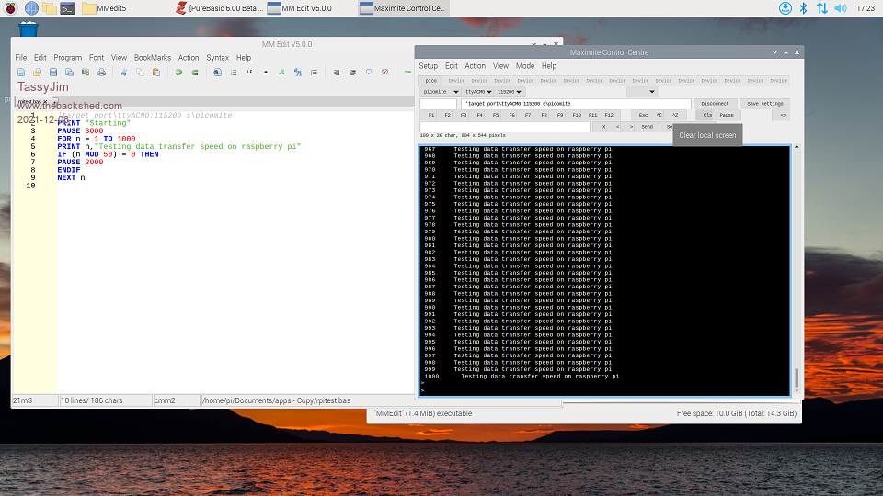Open the Program menu in MMEdit
Viewport: 883px width, 496px height.
[x=67, y=57]
